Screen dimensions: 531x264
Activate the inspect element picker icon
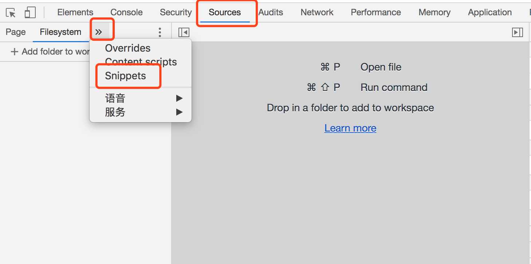tap(11, 13)
